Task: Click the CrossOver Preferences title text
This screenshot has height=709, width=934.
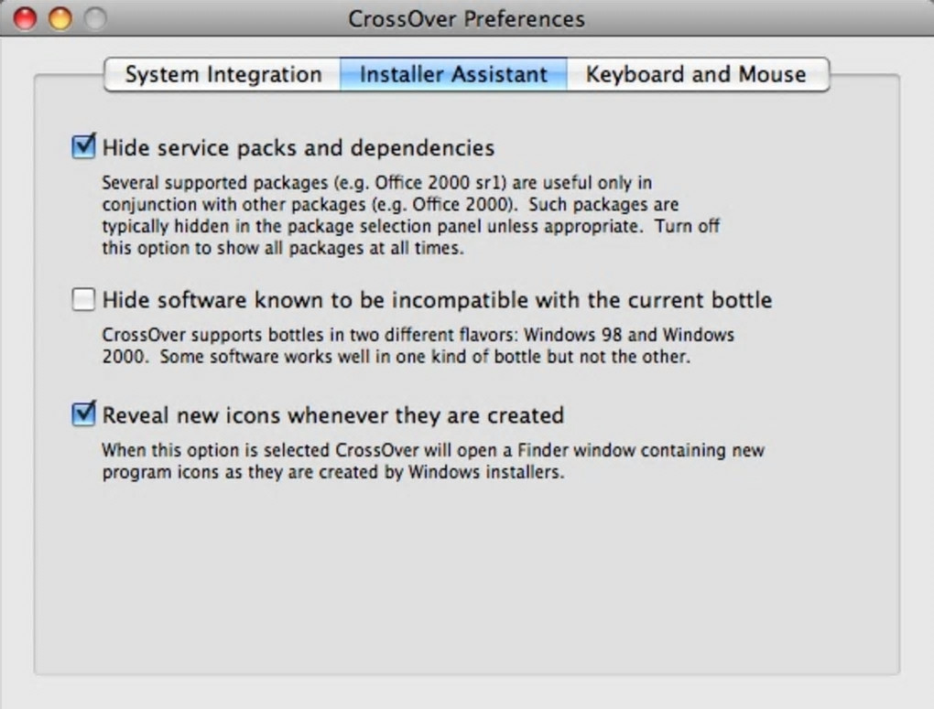Action: 466,18
